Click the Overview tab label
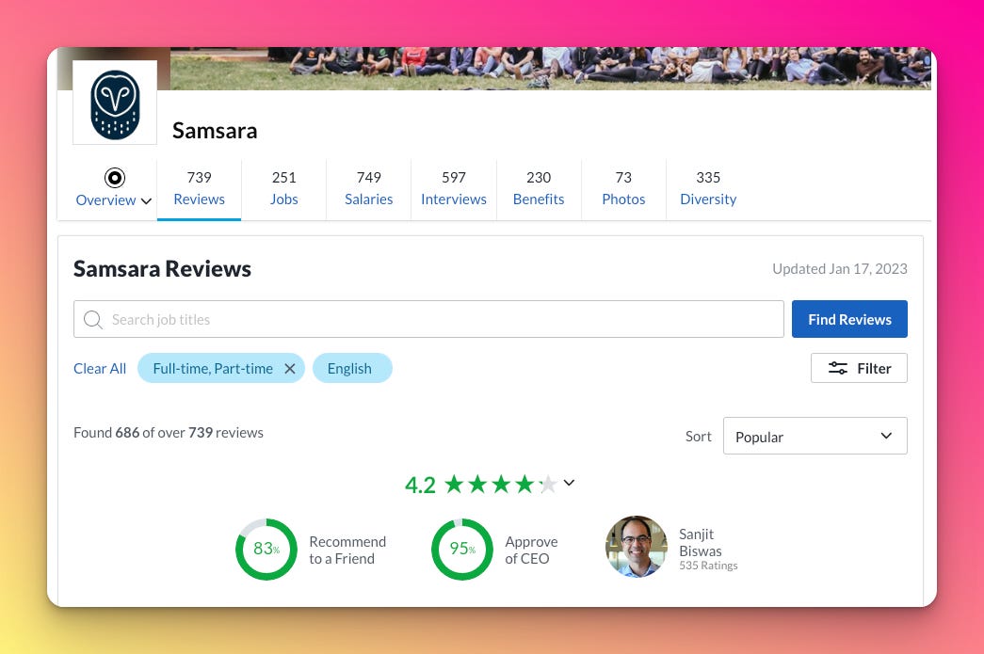 (105, 200)
